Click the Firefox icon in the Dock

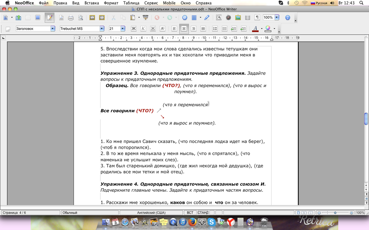[x=192, y=221]
